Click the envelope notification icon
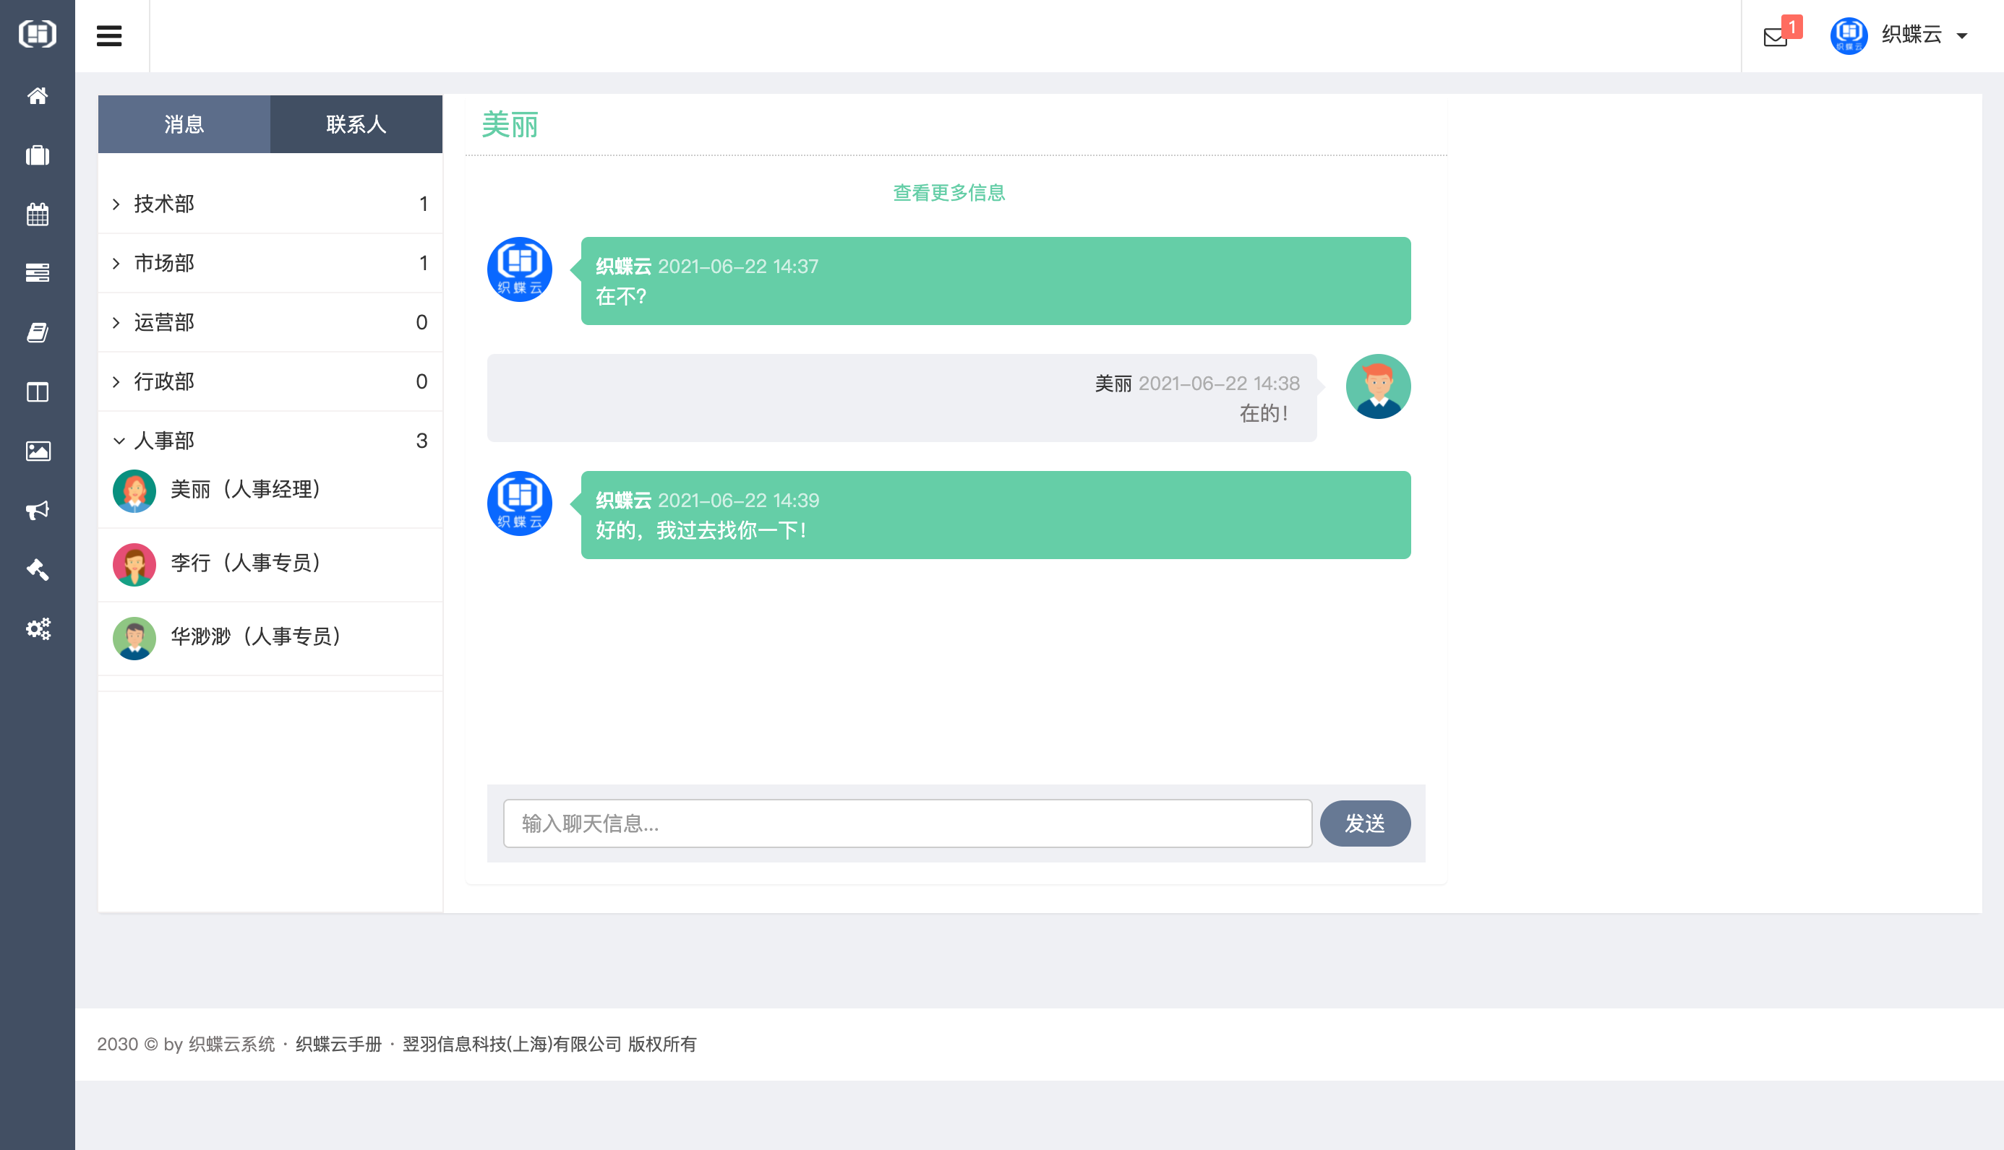 (x=1776, y=36)
